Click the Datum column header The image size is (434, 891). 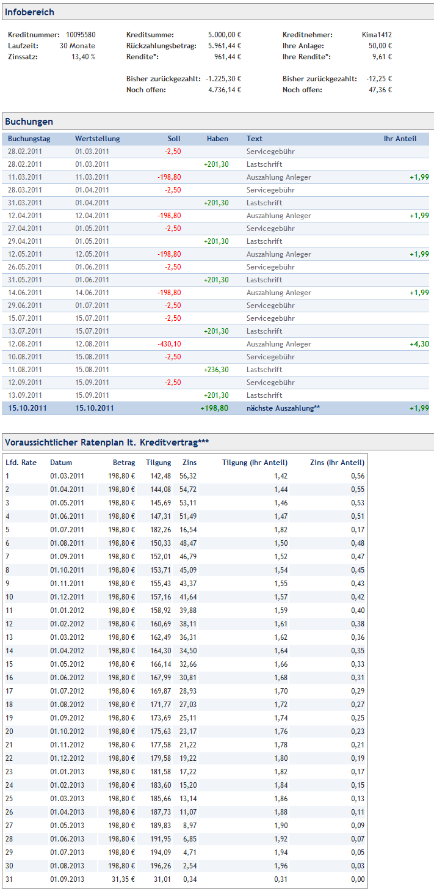pyautogui.click(x=61, y=463)
